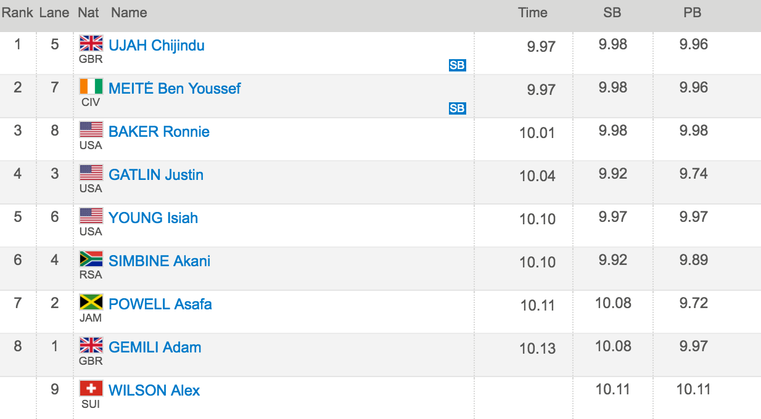Open MEITÉ Ben Youssef profile link
Image resolution: width=761 pixels, height=419 pixels.
[175, 88]
